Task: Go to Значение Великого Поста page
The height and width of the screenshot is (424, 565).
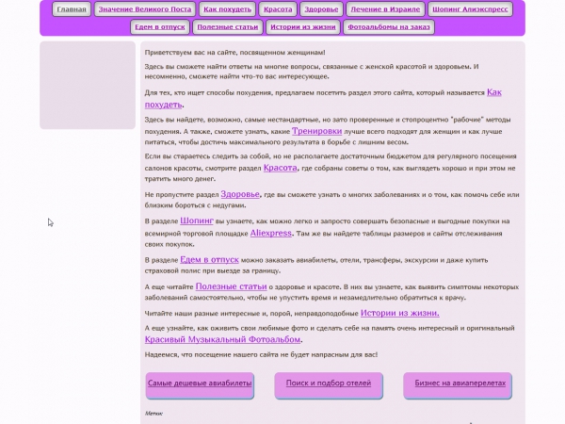Action: pos(145,9)
